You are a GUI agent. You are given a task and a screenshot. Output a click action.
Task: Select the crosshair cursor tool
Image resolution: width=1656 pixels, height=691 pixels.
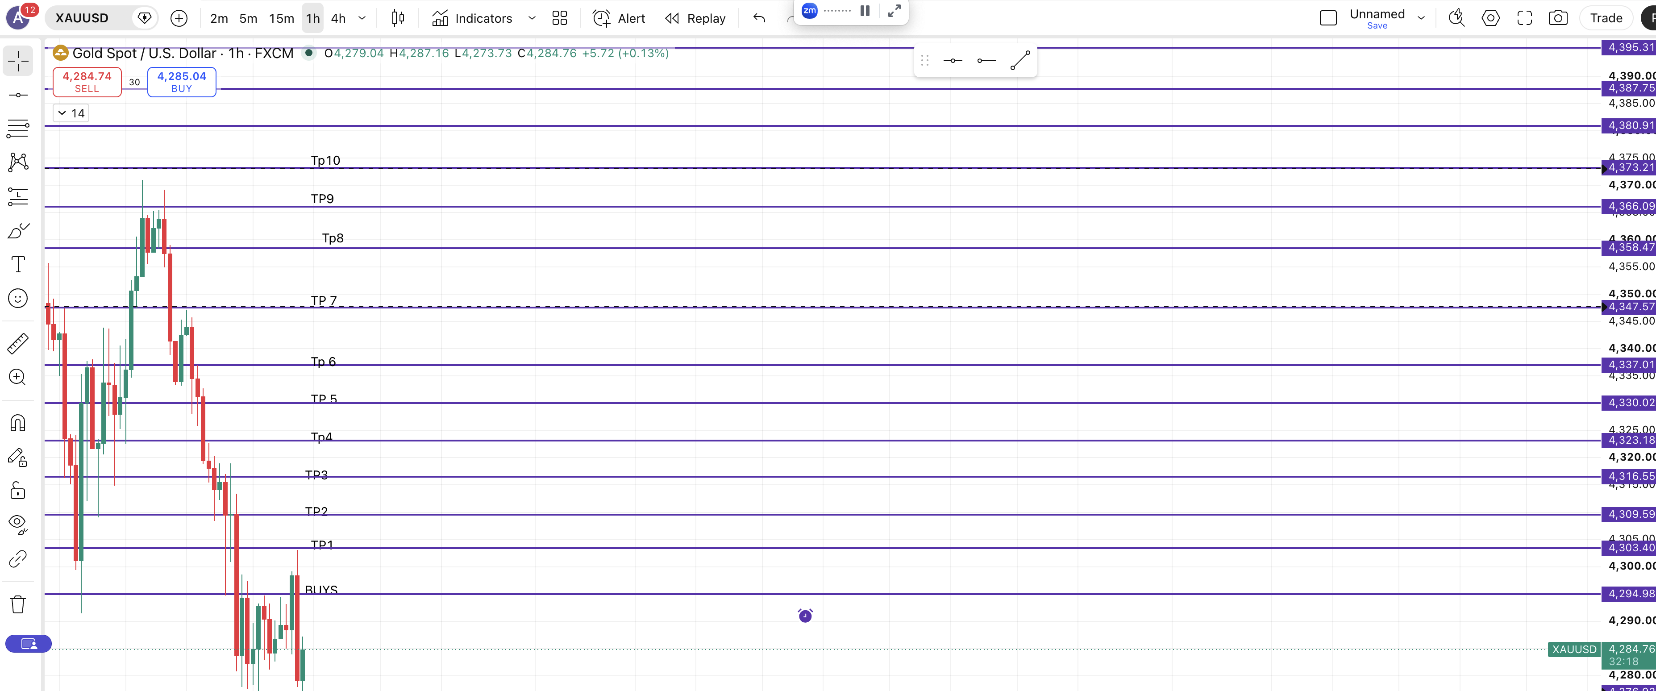pos(18,61)
